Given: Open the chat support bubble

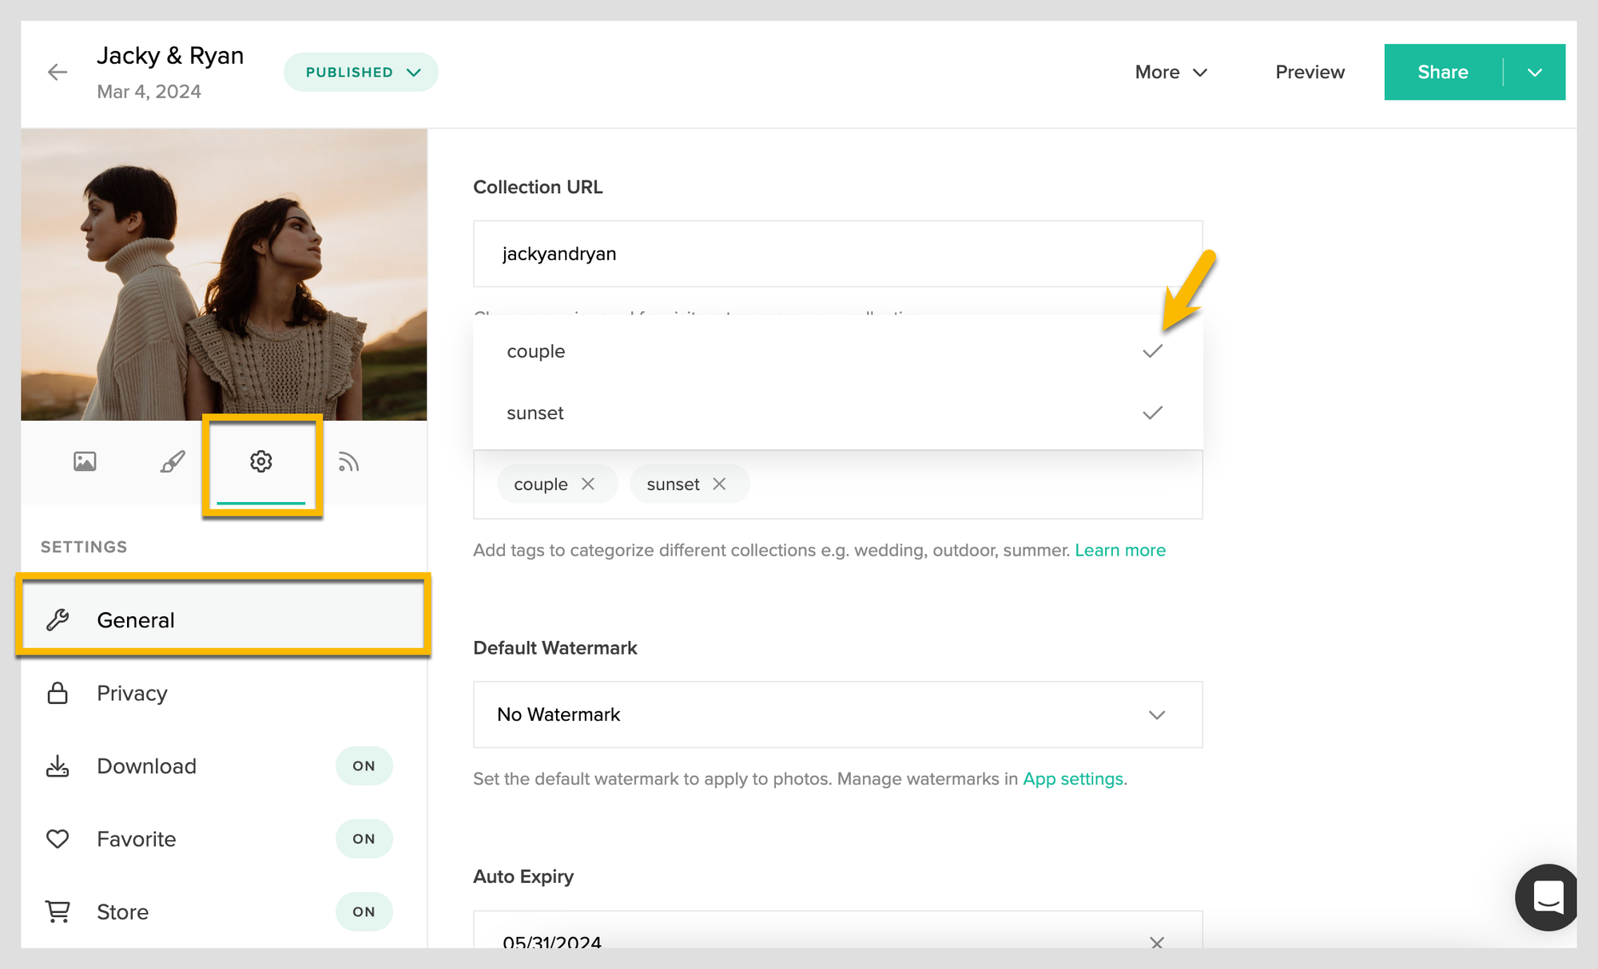Looking at the screenshot, I should click(1547, 897).
